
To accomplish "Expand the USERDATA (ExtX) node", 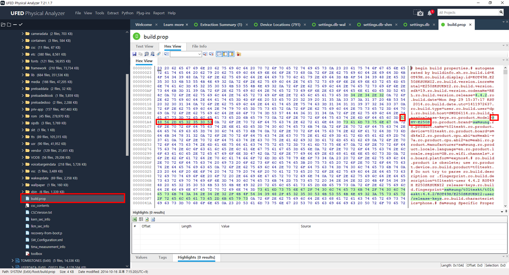I will coord(12,267).
